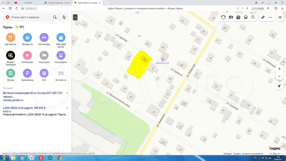Open the Где поесть category
The image size is (286, 161).
pyautogui.click(x=11, y=38)
